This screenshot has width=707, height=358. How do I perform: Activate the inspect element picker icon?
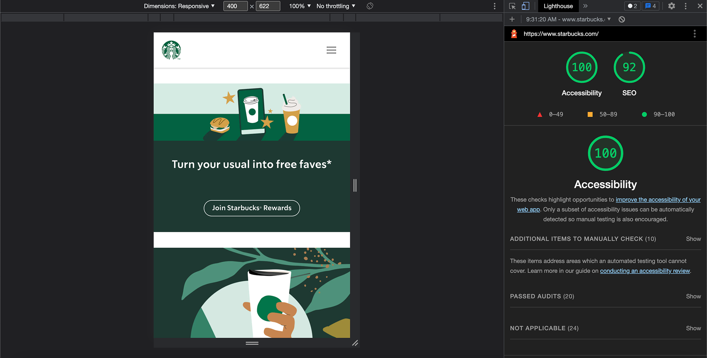(512, 6)
